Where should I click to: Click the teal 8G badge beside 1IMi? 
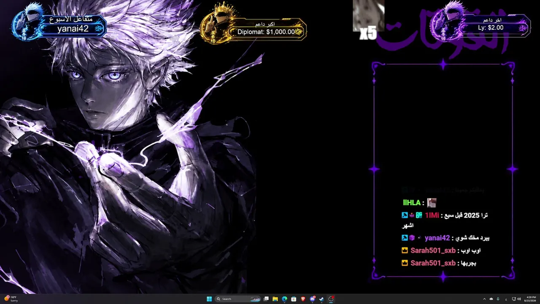(x=419, y=215)
